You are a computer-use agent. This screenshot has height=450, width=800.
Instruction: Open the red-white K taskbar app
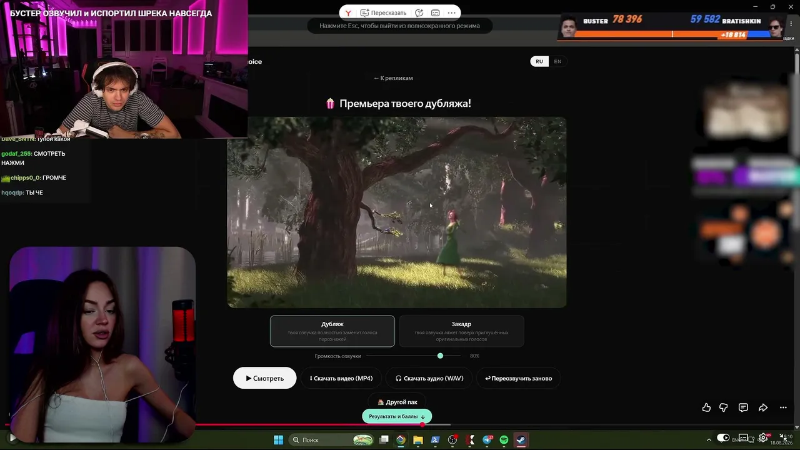tap(470, 440)
